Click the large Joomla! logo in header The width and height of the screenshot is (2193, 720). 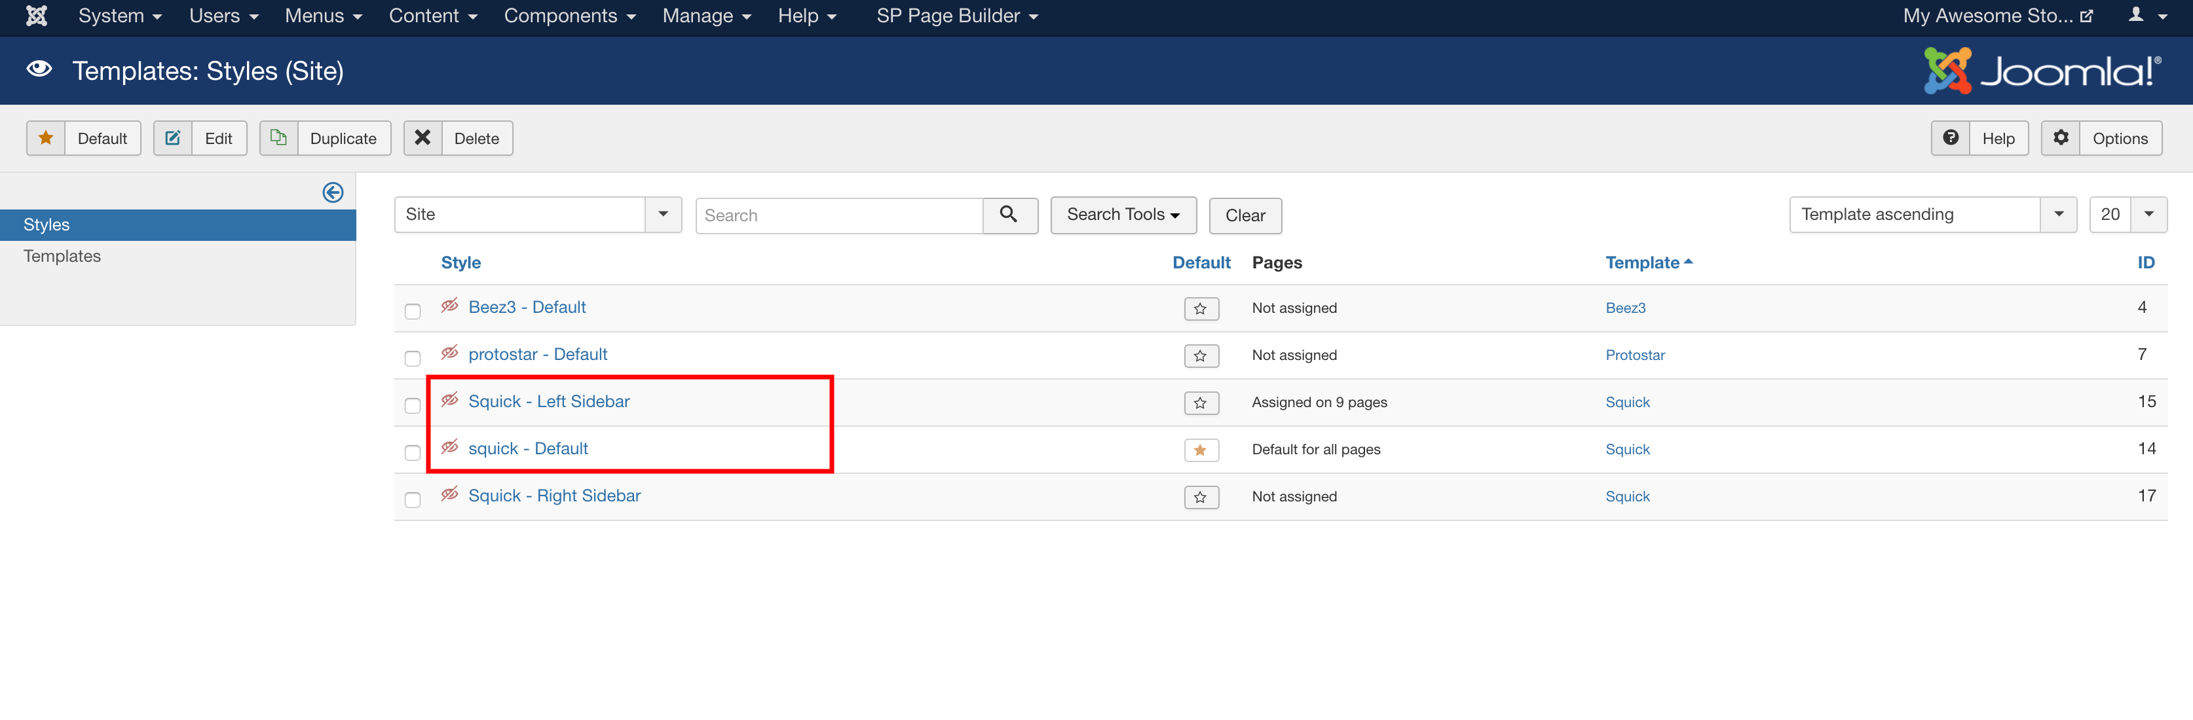point(2042,71)
